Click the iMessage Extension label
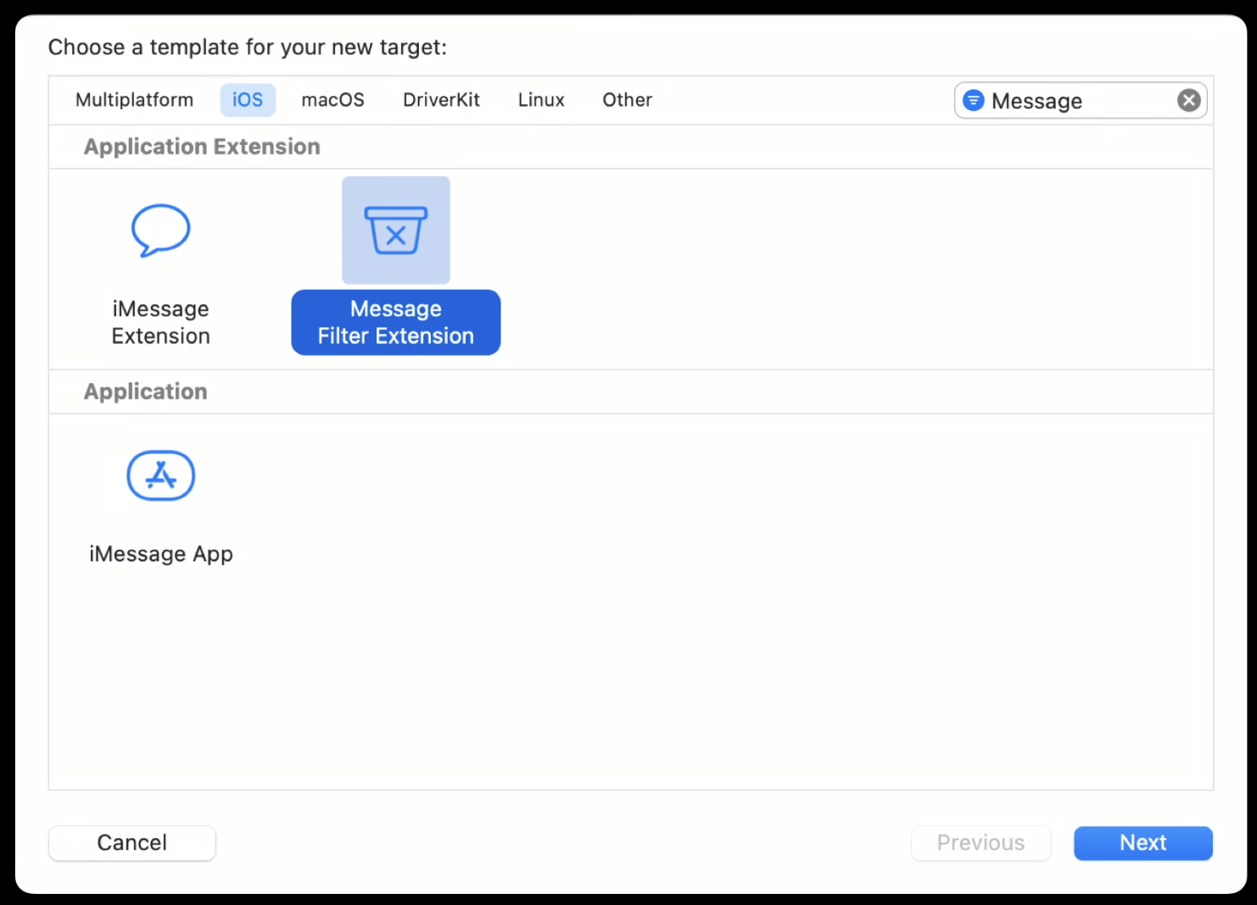The image size is (1257, 905). coord(161,322)
